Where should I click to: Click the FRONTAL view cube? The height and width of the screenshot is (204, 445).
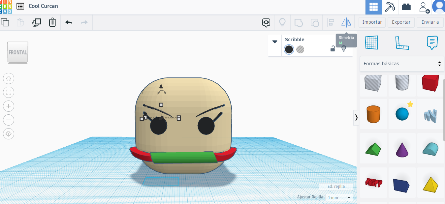[x=18, y=52]
